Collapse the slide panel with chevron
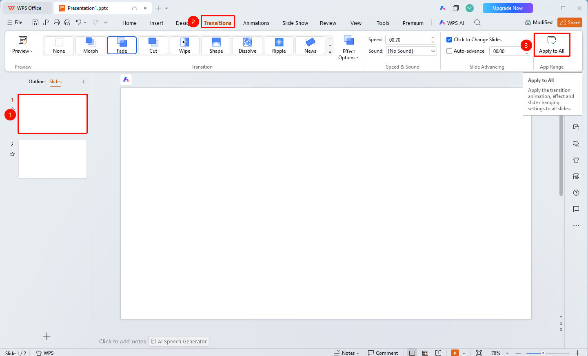 click(84, 82)
